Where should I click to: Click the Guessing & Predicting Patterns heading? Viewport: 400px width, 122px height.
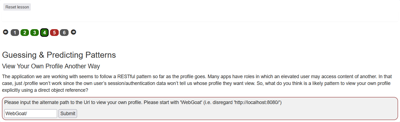click(x=59, y=55)
